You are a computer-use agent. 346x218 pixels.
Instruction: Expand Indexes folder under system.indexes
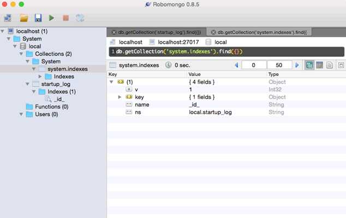[x=40, y=76]
